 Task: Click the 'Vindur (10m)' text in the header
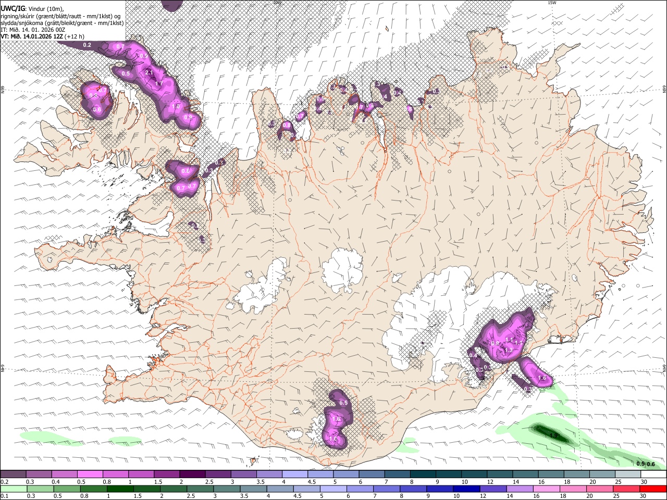[45, 8]
